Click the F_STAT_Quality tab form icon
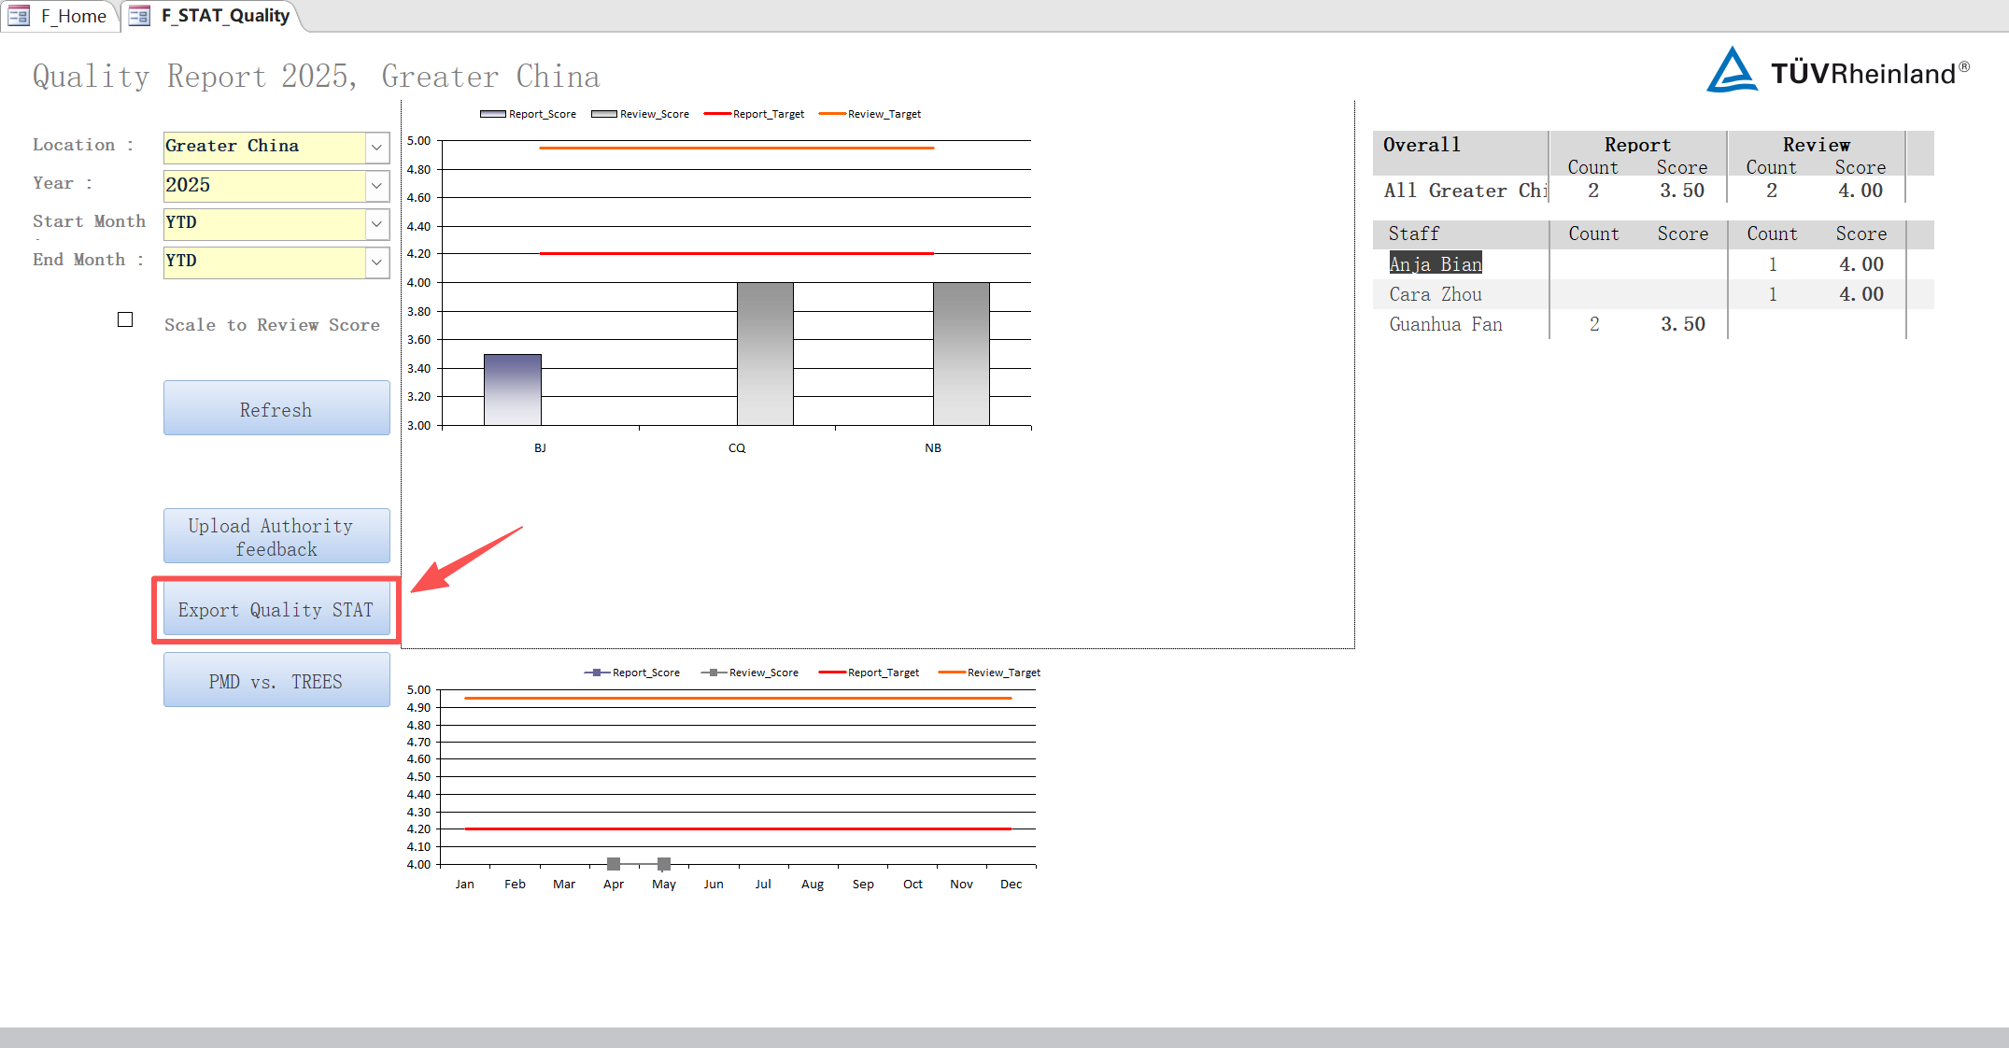 click(139, 16)
